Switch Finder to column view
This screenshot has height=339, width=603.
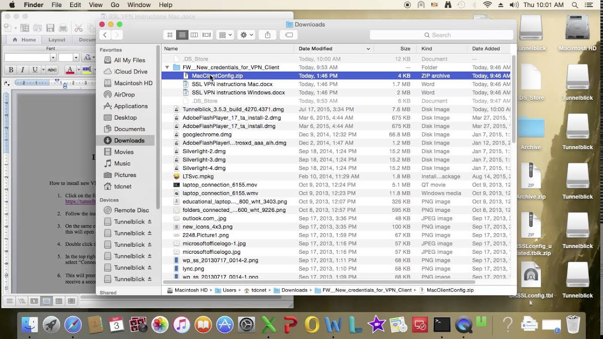coord(194,35)
